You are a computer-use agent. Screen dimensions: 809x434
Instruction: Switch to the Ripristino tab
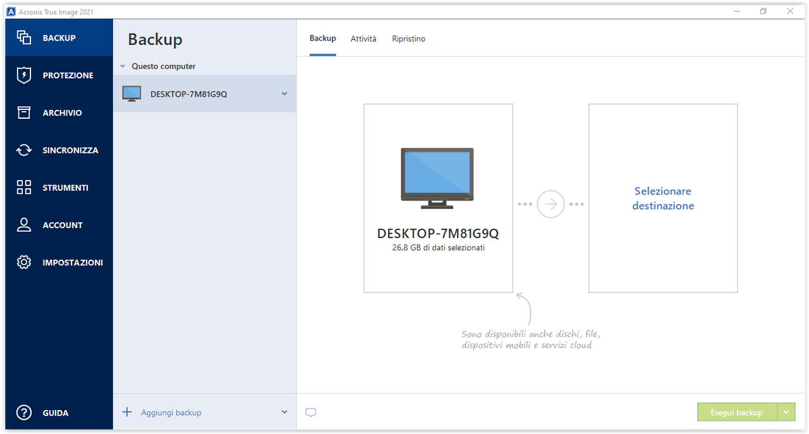408,39
